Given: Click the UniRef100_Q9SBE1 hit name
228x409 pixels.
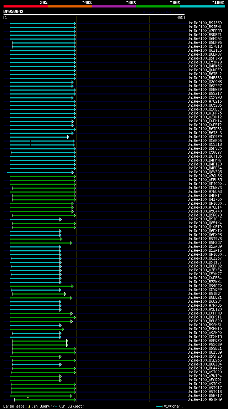Looking at the screenshot, I should click(x=204, y=348).
